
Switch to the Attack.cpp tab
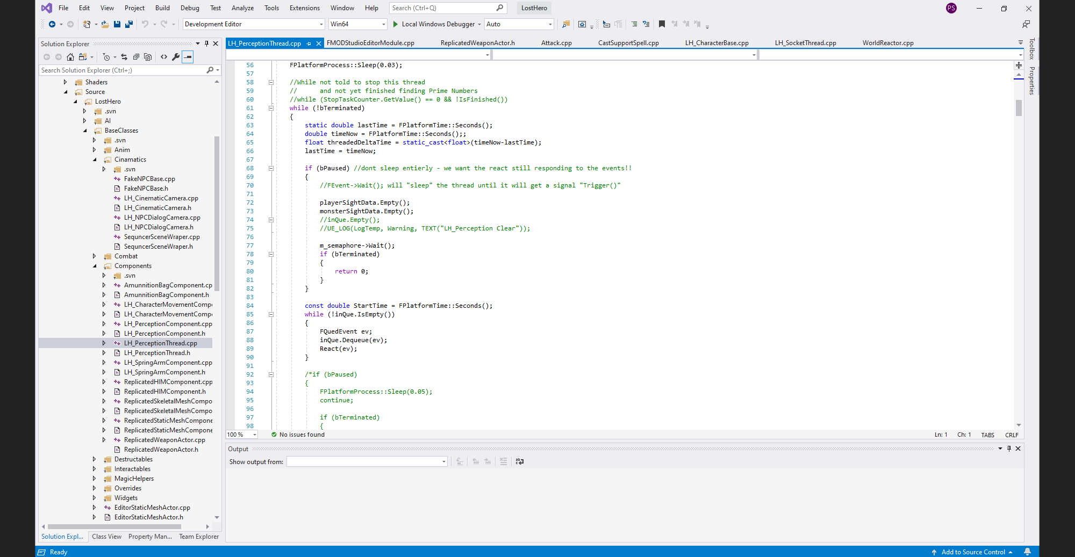(x=556, y=43)
